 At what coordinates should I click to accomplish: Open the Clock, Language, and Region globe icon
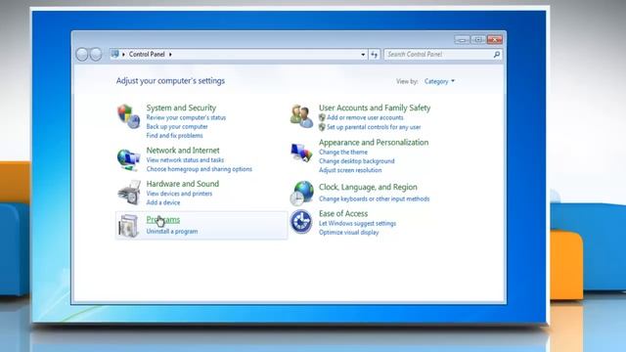pyautogui.click(x=302, y=194)
